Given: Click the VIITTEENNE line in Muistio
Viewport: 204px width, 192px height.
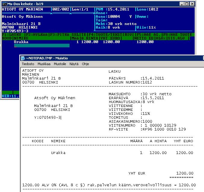Looking at the screenshot, I should point(125,106).
